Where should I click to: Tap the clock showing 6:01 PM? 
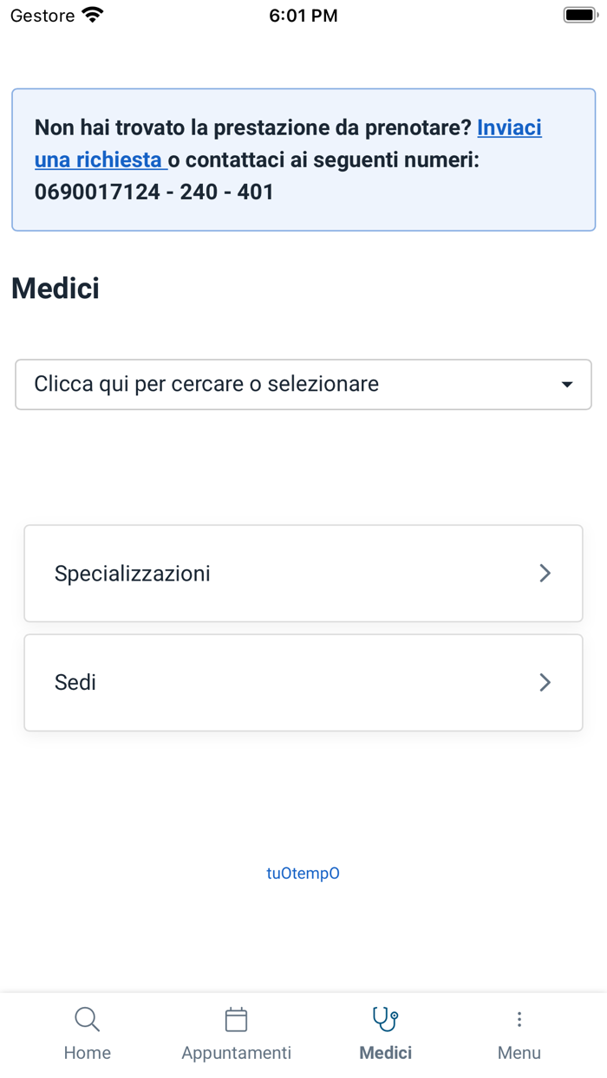(x=303, y=16)
